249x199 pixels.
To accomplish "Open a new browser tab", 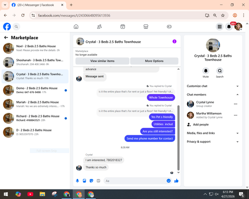I will [71, 5].
